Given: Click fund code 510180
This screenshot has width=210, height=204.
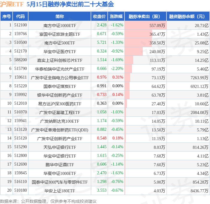Looking at the screenshot, I should click(x=20, y=190).
